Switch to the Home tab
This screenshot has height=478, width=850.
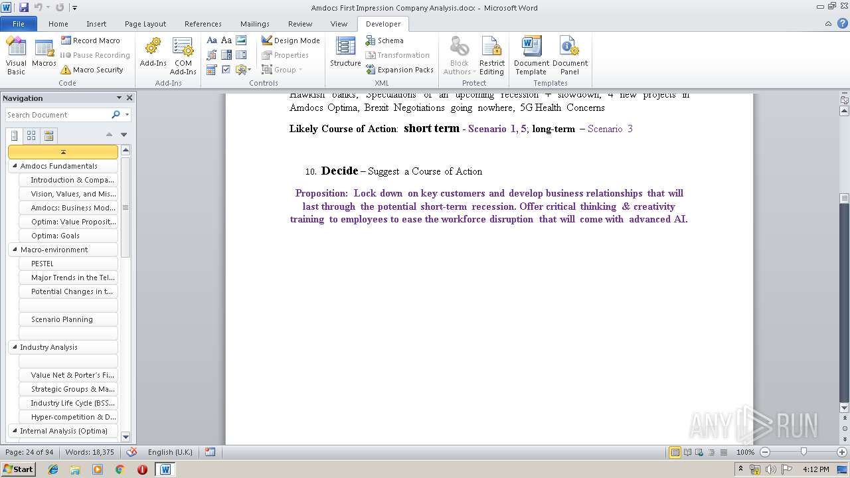[58, 24]
